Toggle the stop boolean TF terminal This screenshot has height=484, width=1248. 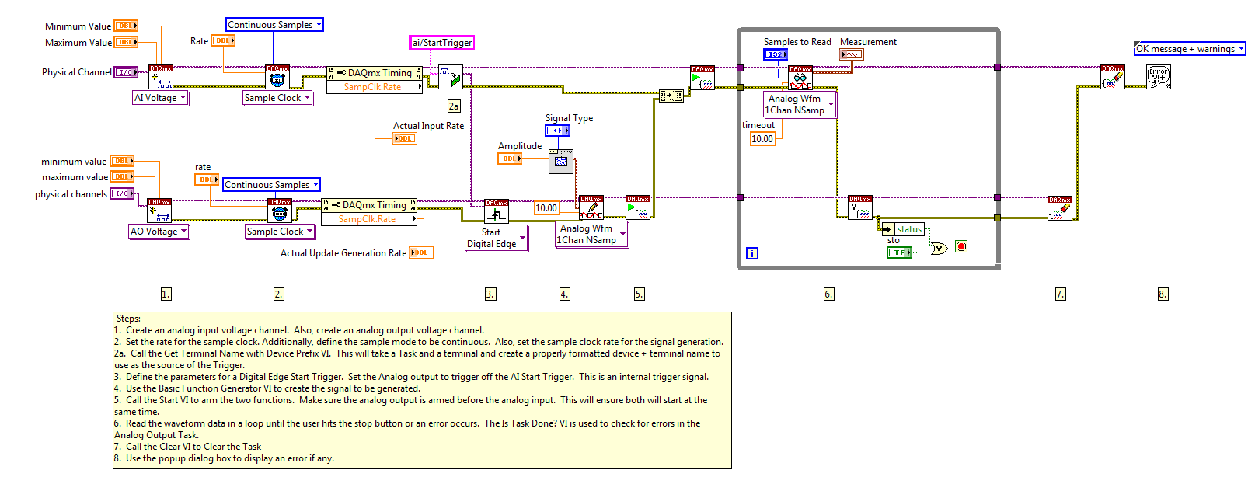899,252
